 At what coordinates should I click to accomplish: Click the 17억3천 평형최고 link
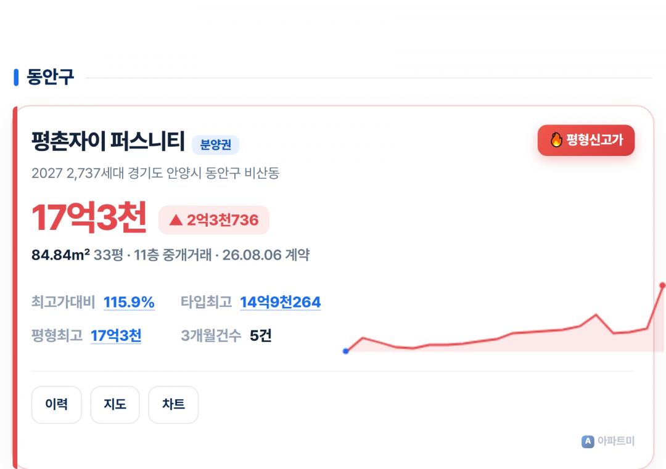(116, 336)
